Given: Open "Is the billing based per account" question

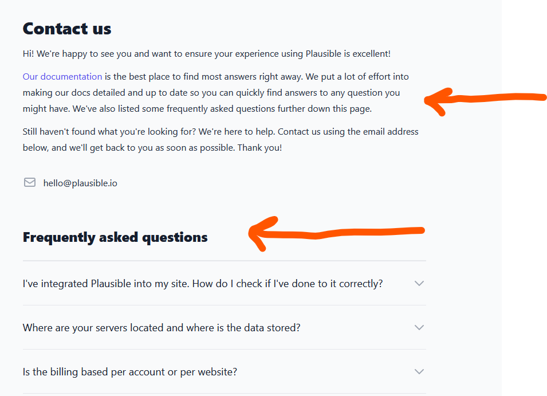Looking at the screenshot, I should (x=130, y=372).
